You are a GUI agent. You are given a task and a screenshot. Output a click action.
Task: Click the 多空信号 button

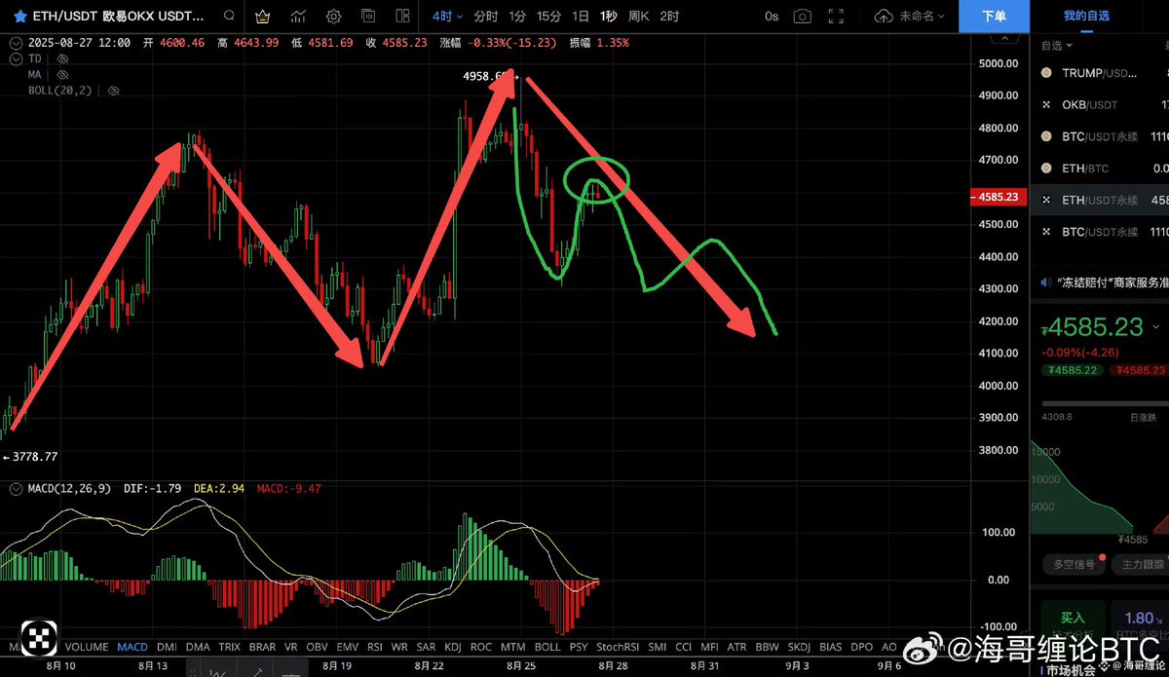pyautogui.click(x=1074, y=563)
